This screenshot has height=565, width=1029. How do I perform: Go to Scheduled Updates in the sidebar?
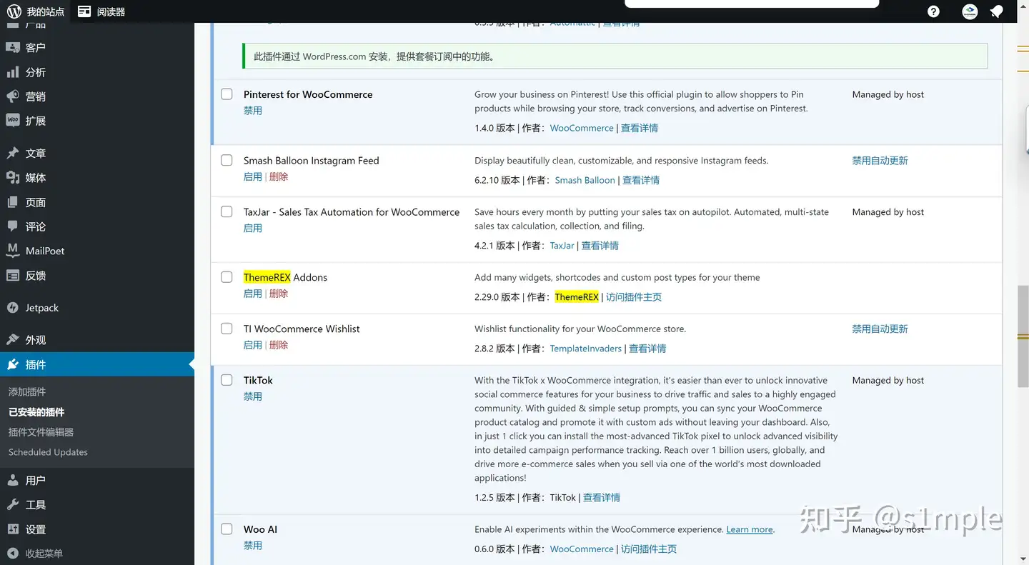48,452
